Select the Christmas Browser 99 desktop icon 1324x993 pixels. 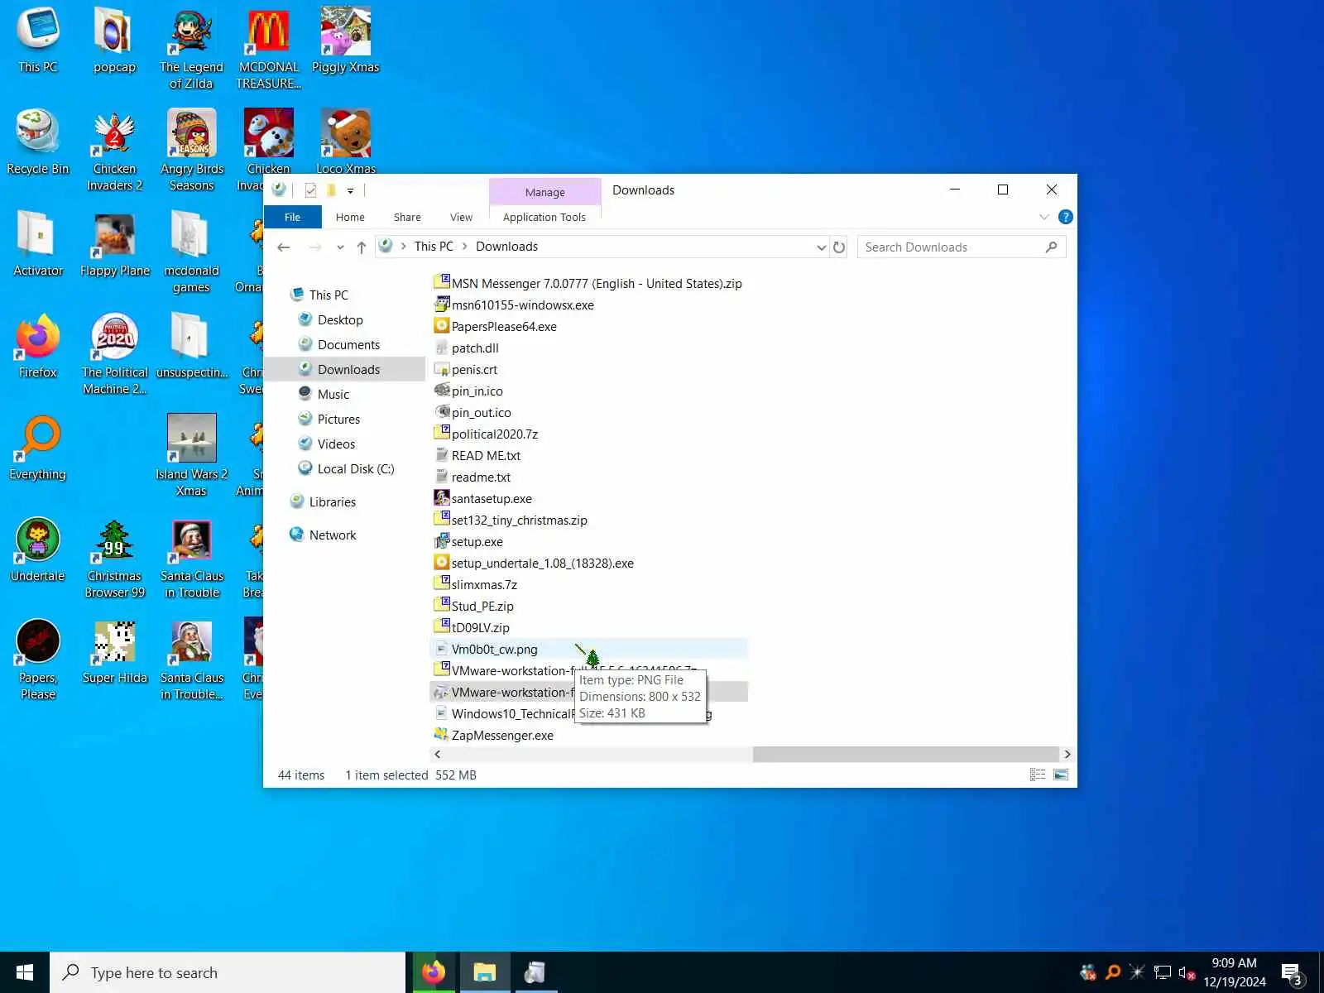115,559
